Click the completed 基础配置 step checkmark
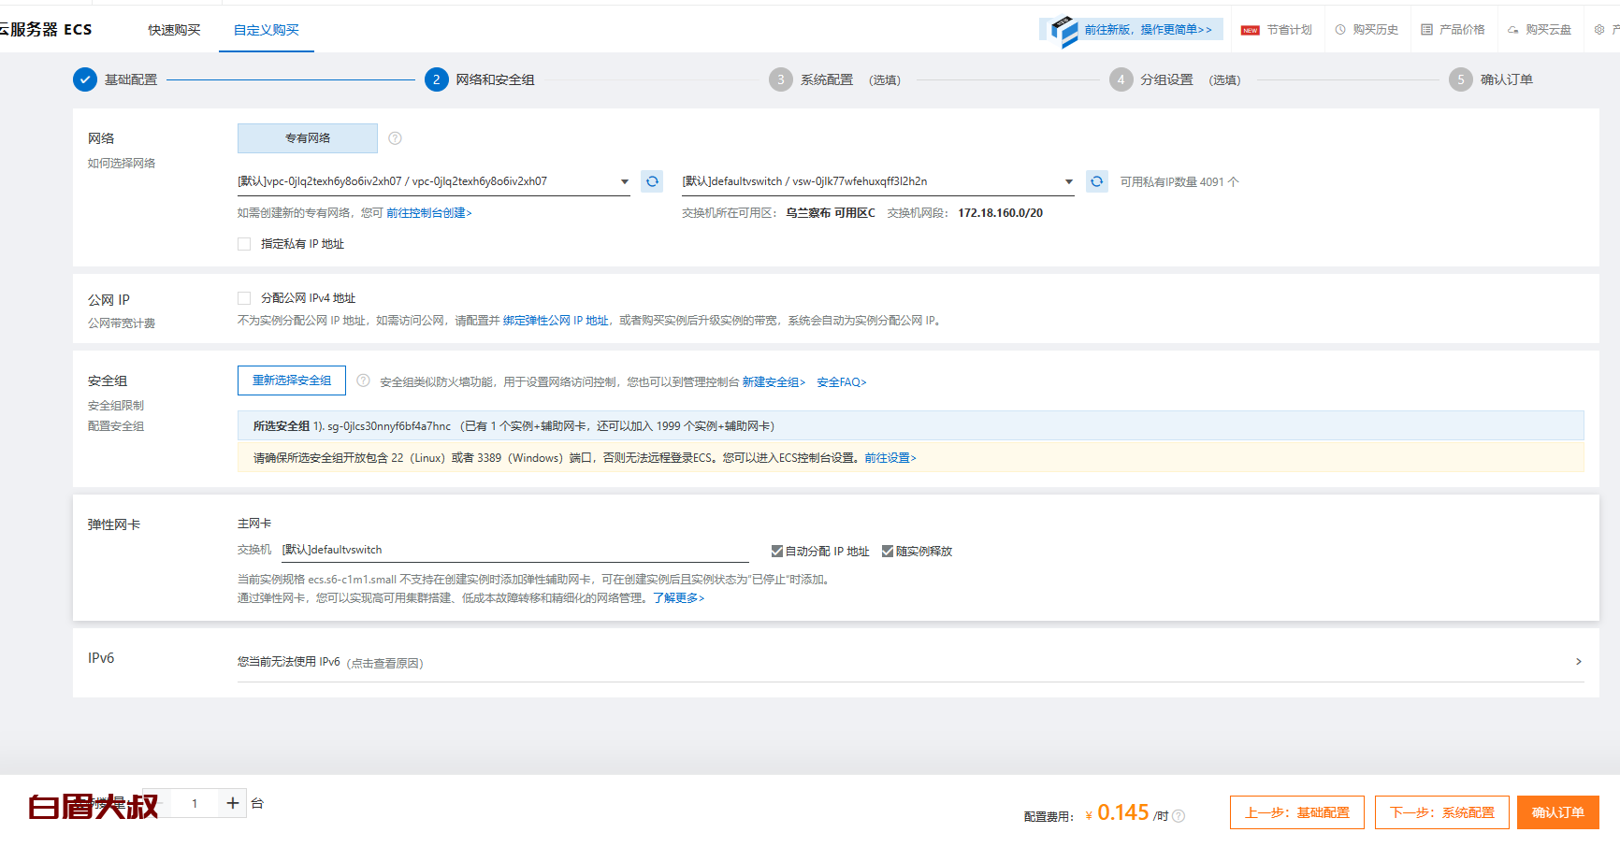The image size is (1620, 847). (x=85, y=79)
